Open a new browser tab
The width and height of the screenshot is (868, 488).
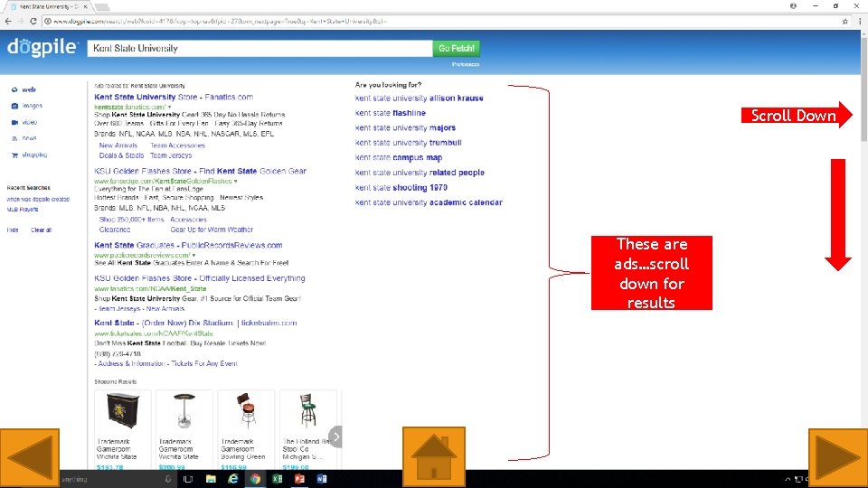coord(102,7)
